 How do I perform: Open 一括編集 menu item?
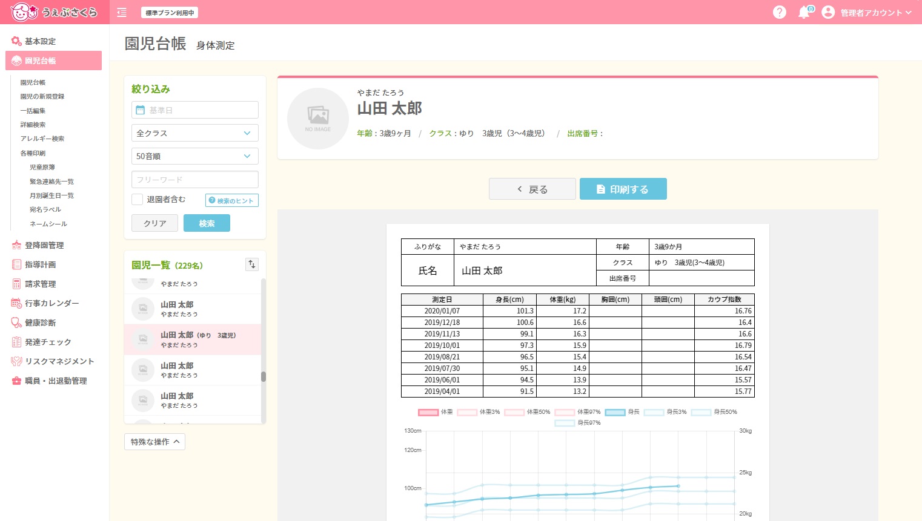33,111
